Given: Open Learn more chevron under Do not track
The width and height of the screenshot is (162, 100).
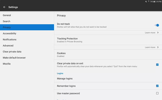Looking at the screenshot, I should point(158,33).
